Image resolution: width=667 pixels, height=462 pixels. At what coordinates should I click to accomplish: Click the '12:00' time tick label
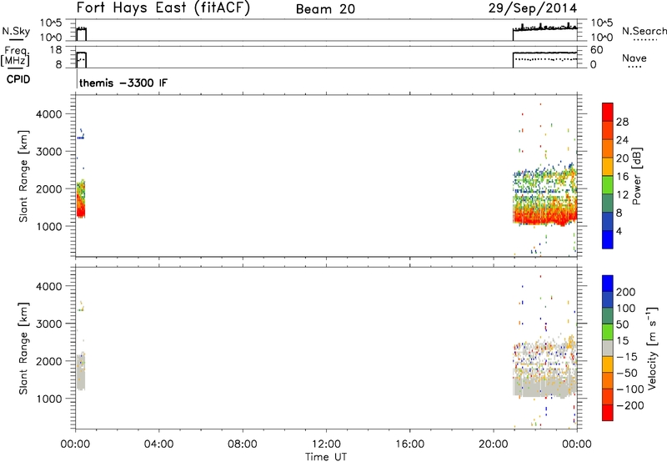point(326,444)
